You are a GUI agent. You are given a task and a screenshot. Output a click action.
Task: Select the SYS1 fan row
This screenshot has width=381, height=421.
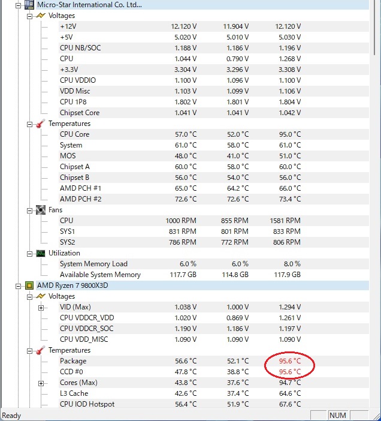click(x=67, y=231)
